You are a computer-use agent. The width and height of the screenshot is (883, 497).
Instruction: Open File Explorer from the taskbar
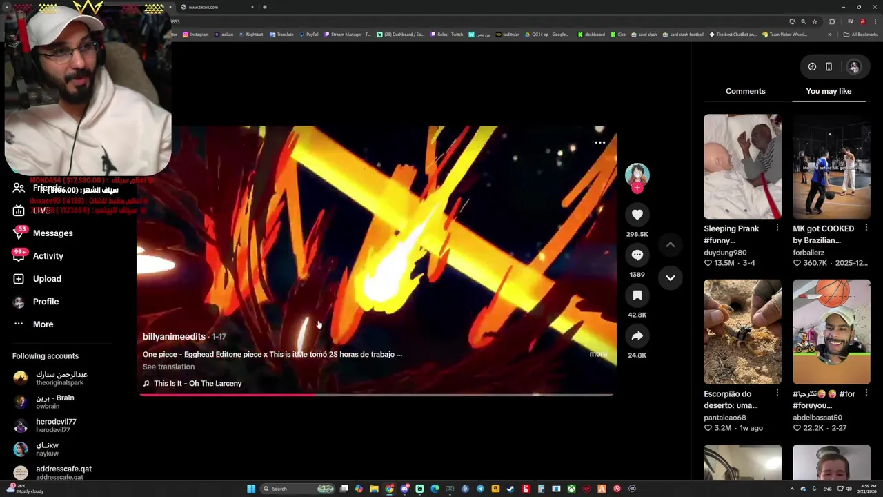(x=374, y=489)
